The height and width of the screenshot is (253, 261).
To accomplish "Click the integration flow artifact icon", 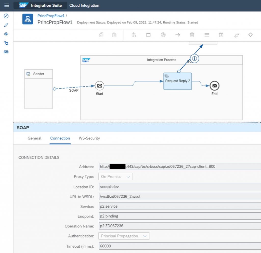I will tap(28, 19).
